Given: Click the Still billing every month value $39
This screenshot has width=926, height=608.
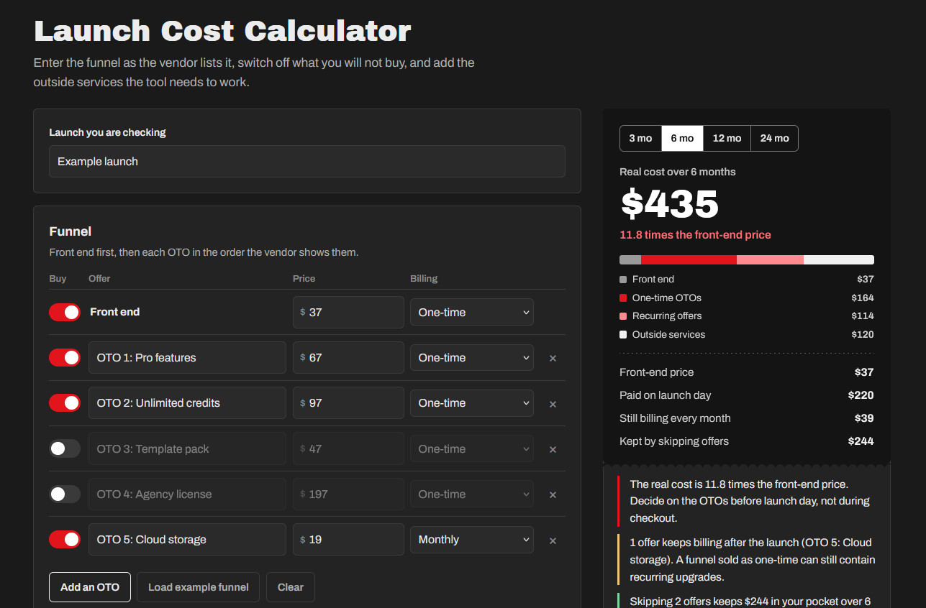Looking at the screenshot, I should click(x=863, y=418).
